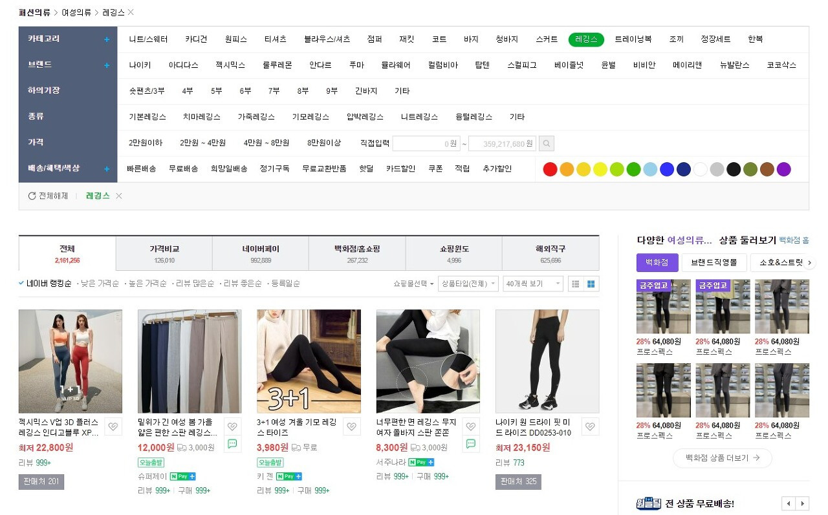Go to previous 원쁠딜 slide arrow
Viewport: 828px width, 515px height.
789,503
